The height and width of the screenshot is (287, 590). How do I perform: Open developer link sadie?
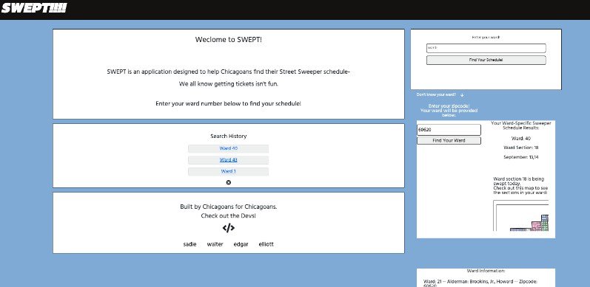tap(190, 244)
